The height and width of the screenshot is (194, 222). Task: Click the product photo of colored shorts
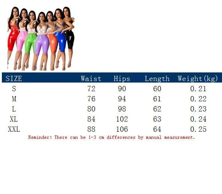[41, 38]
